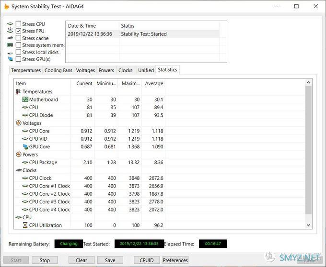Switch to the Unified tab
This screenshot has width=326, height=267.
[x=146, y=70]
